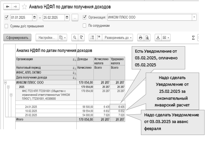Click the ИНКОМ ПЛЮС ООО organization field
The width and height of the screenshot is (210, 142).
pos(150,17)
